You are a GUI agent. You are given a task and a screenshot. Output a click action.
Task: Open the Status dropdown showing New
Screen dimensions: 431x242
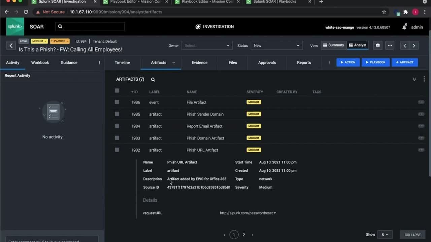click(277, 46)
